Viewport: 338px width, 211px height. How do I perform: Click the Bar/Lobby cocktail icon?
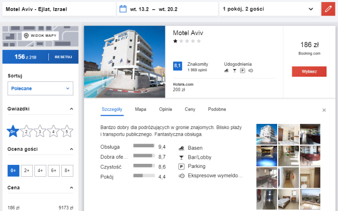(x=181, y=157)
